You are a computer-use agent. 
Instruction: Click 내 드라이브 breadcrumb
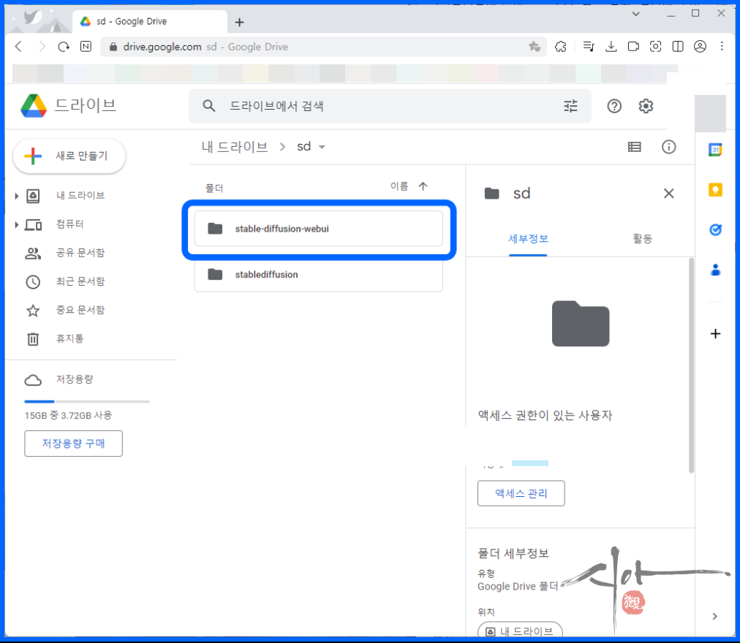point(235,147)
